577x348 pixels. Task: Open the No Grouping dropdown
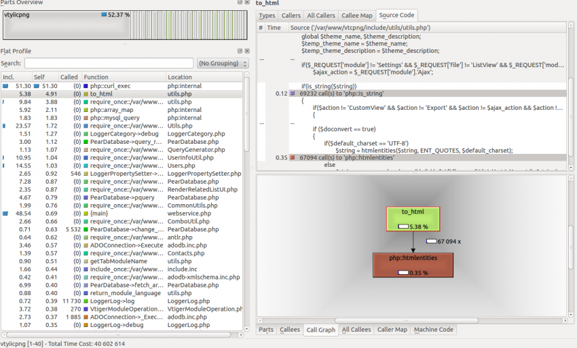coord(222,63)
